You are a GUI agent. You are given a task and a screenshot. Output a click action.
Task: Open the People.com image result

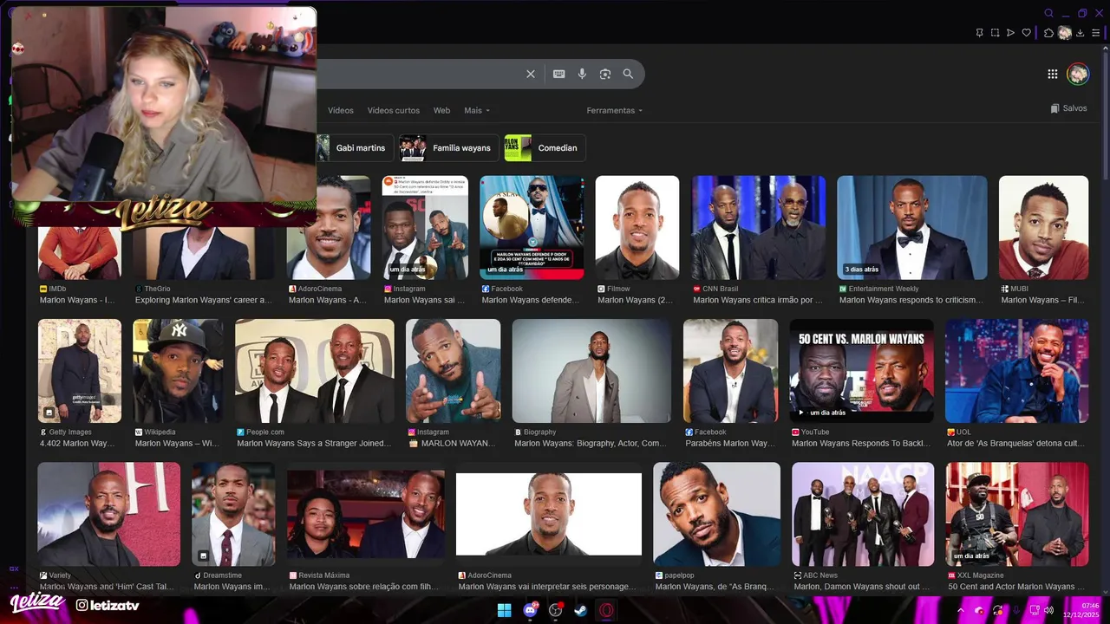click(315, 371)
